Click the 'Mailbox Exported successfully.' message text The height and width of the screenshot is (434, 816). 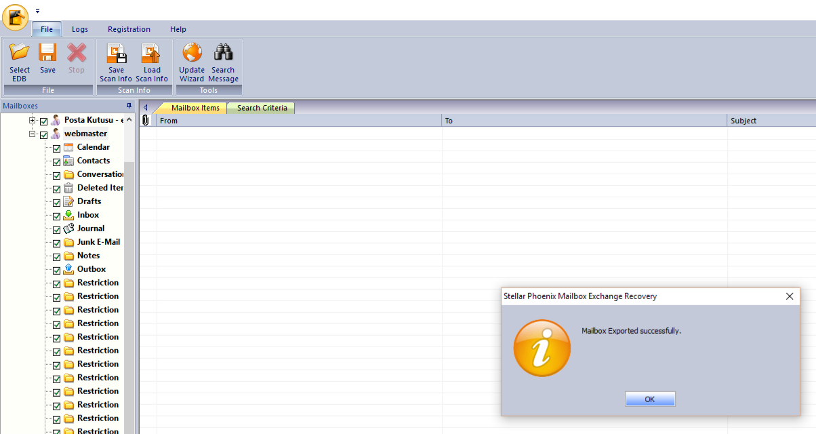coord(631,331)
